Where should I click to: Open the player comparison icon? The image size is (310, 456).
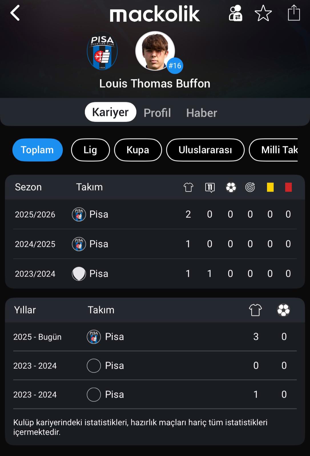pos(235,13)
